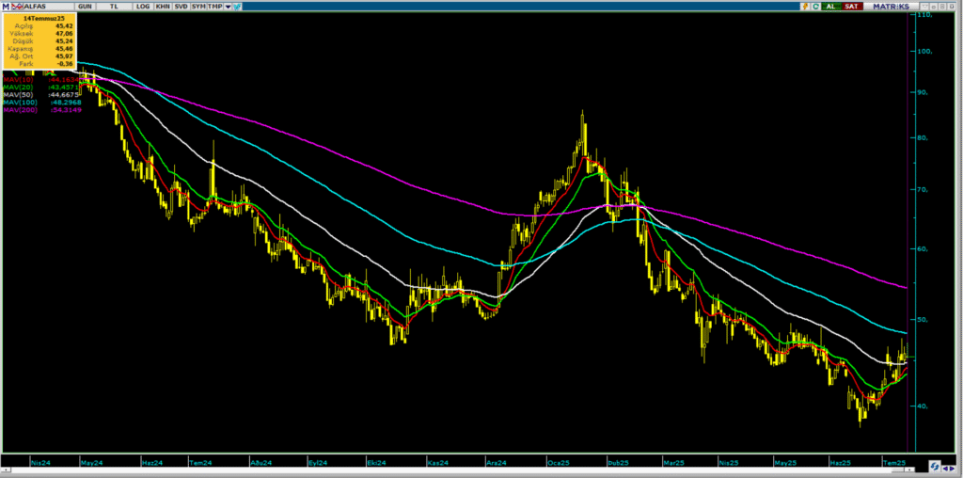Expand the toolbar dropdown arrow after TMP
The width and height of the screenshot is (963, 478).
(228, 7)
